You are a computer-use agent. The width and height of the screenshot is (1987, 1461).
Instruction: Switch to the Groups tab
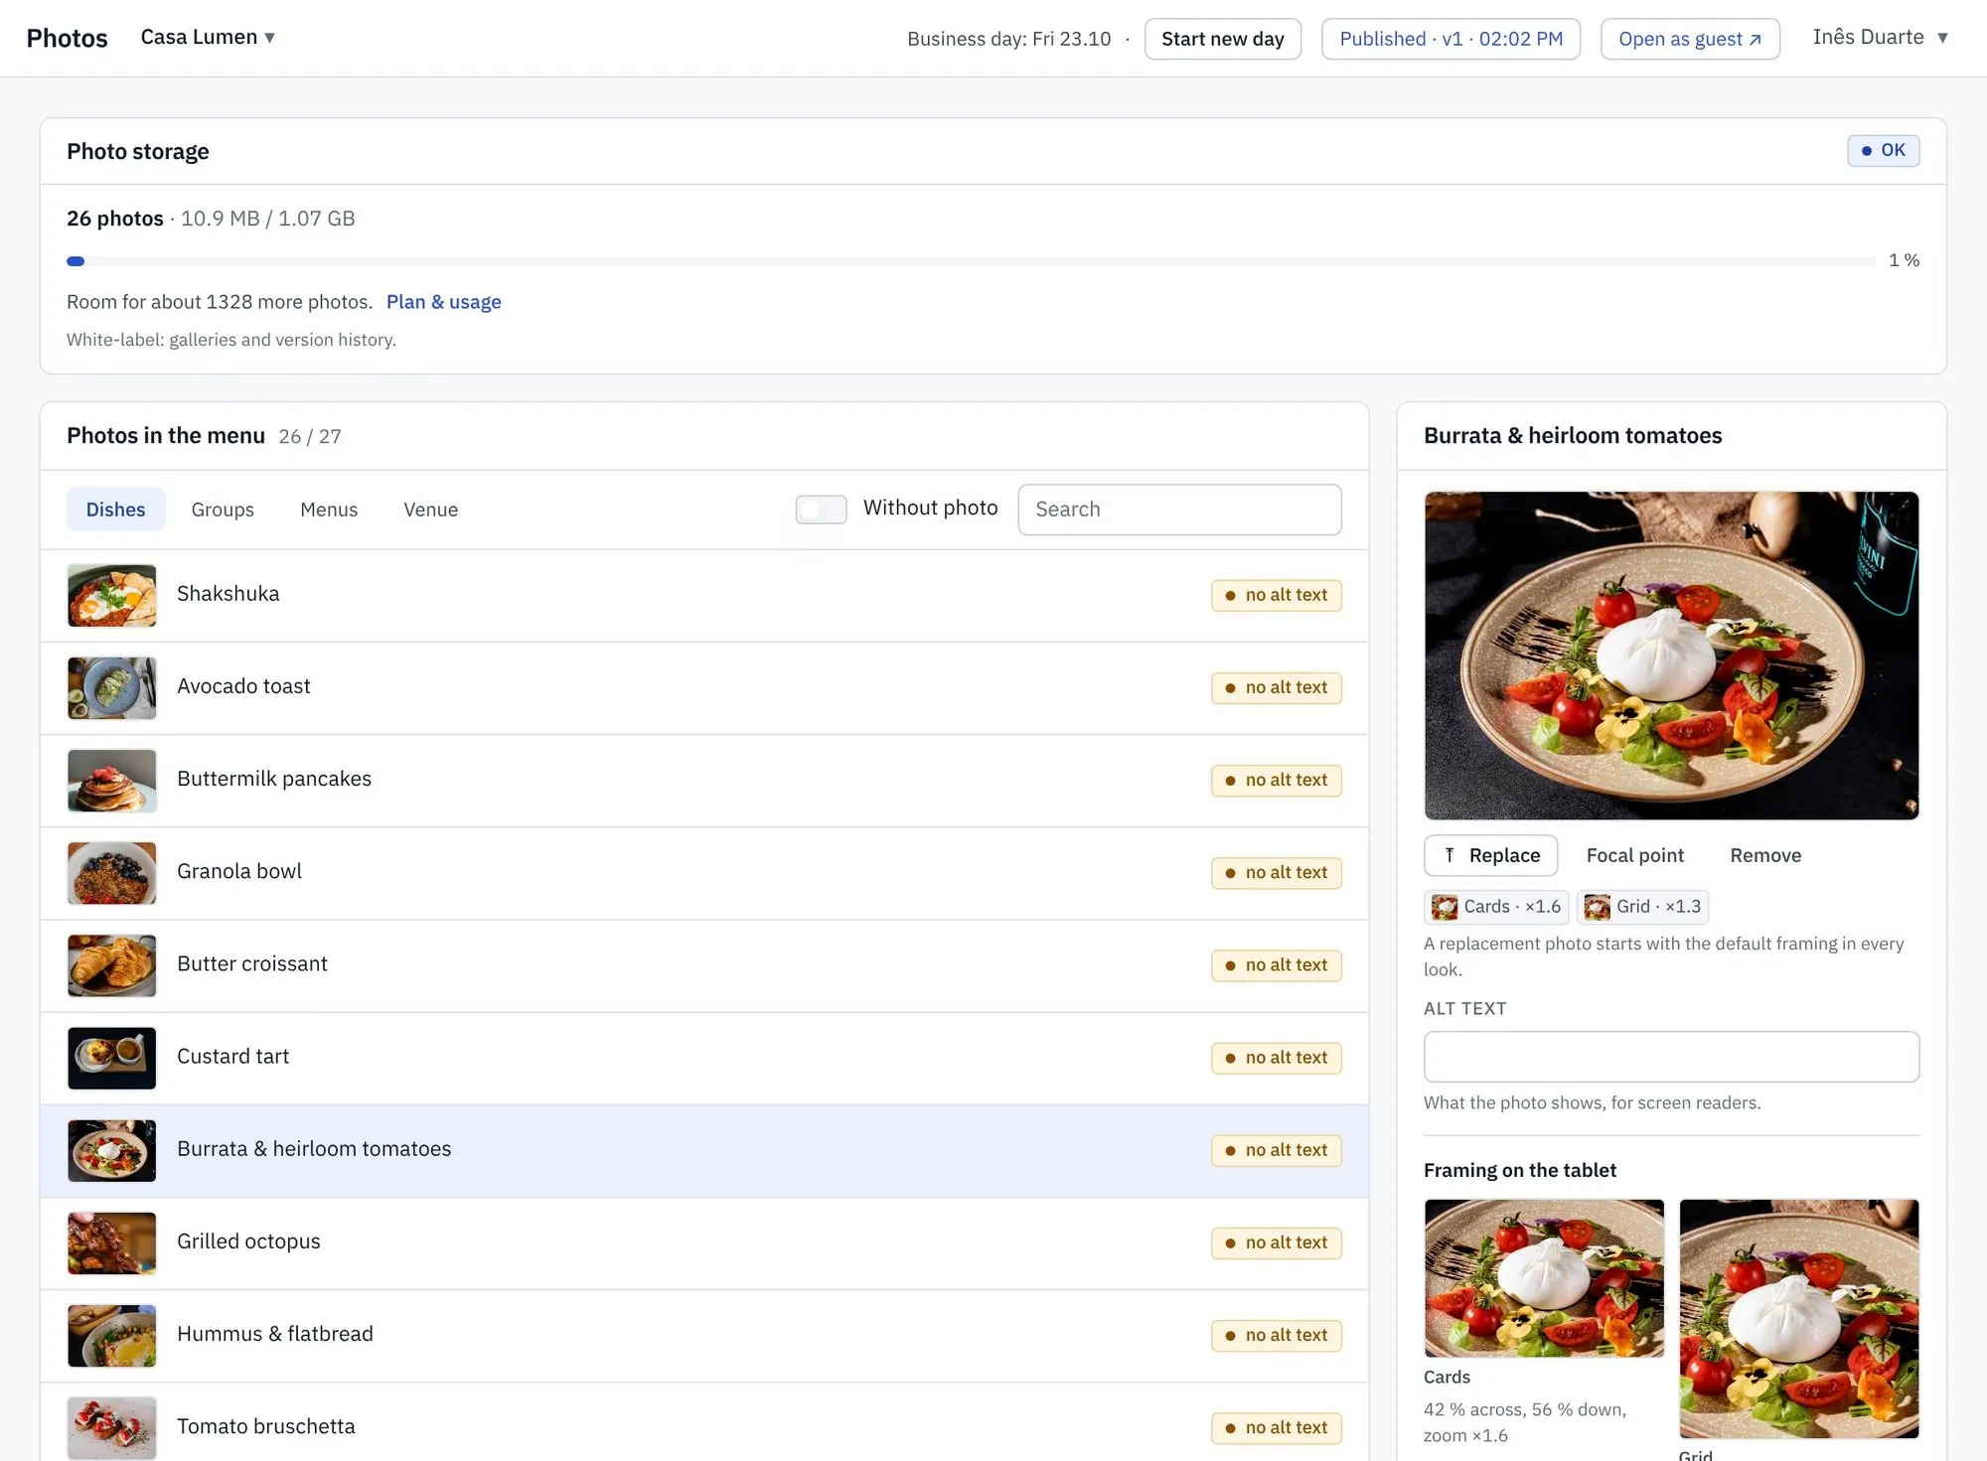click(223, 510)
